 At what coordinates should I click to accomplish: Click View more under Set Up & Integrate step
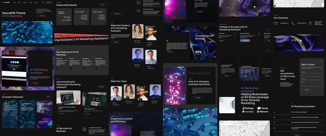click(x=245, y=40)
